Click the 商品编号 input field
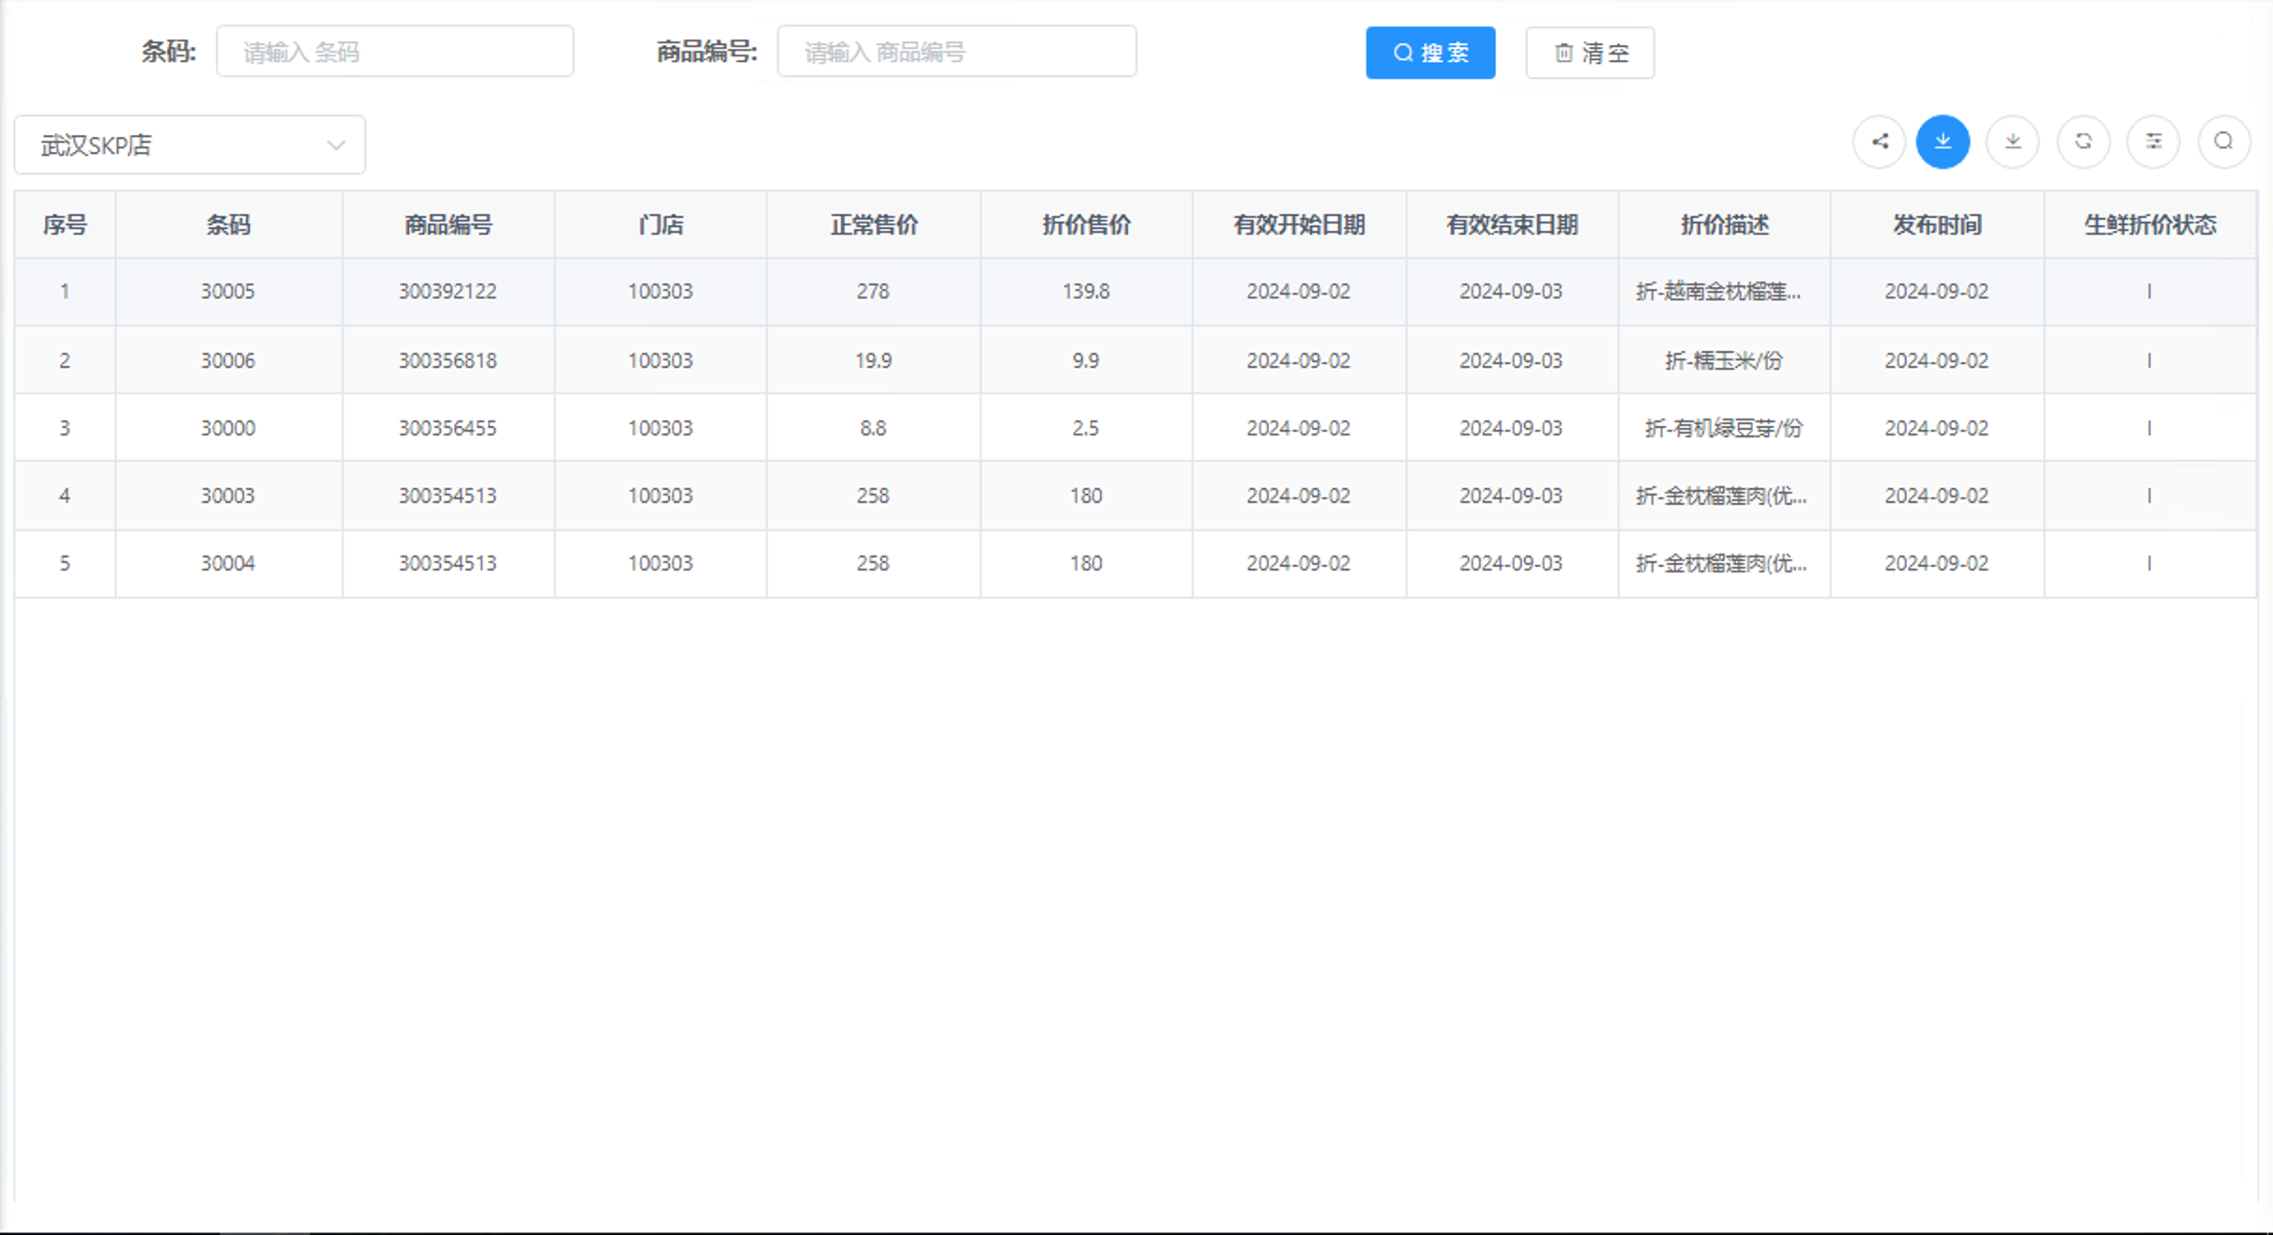Screen dimensions: 2273x1235 pyautogui.click(x=956, y=51)
